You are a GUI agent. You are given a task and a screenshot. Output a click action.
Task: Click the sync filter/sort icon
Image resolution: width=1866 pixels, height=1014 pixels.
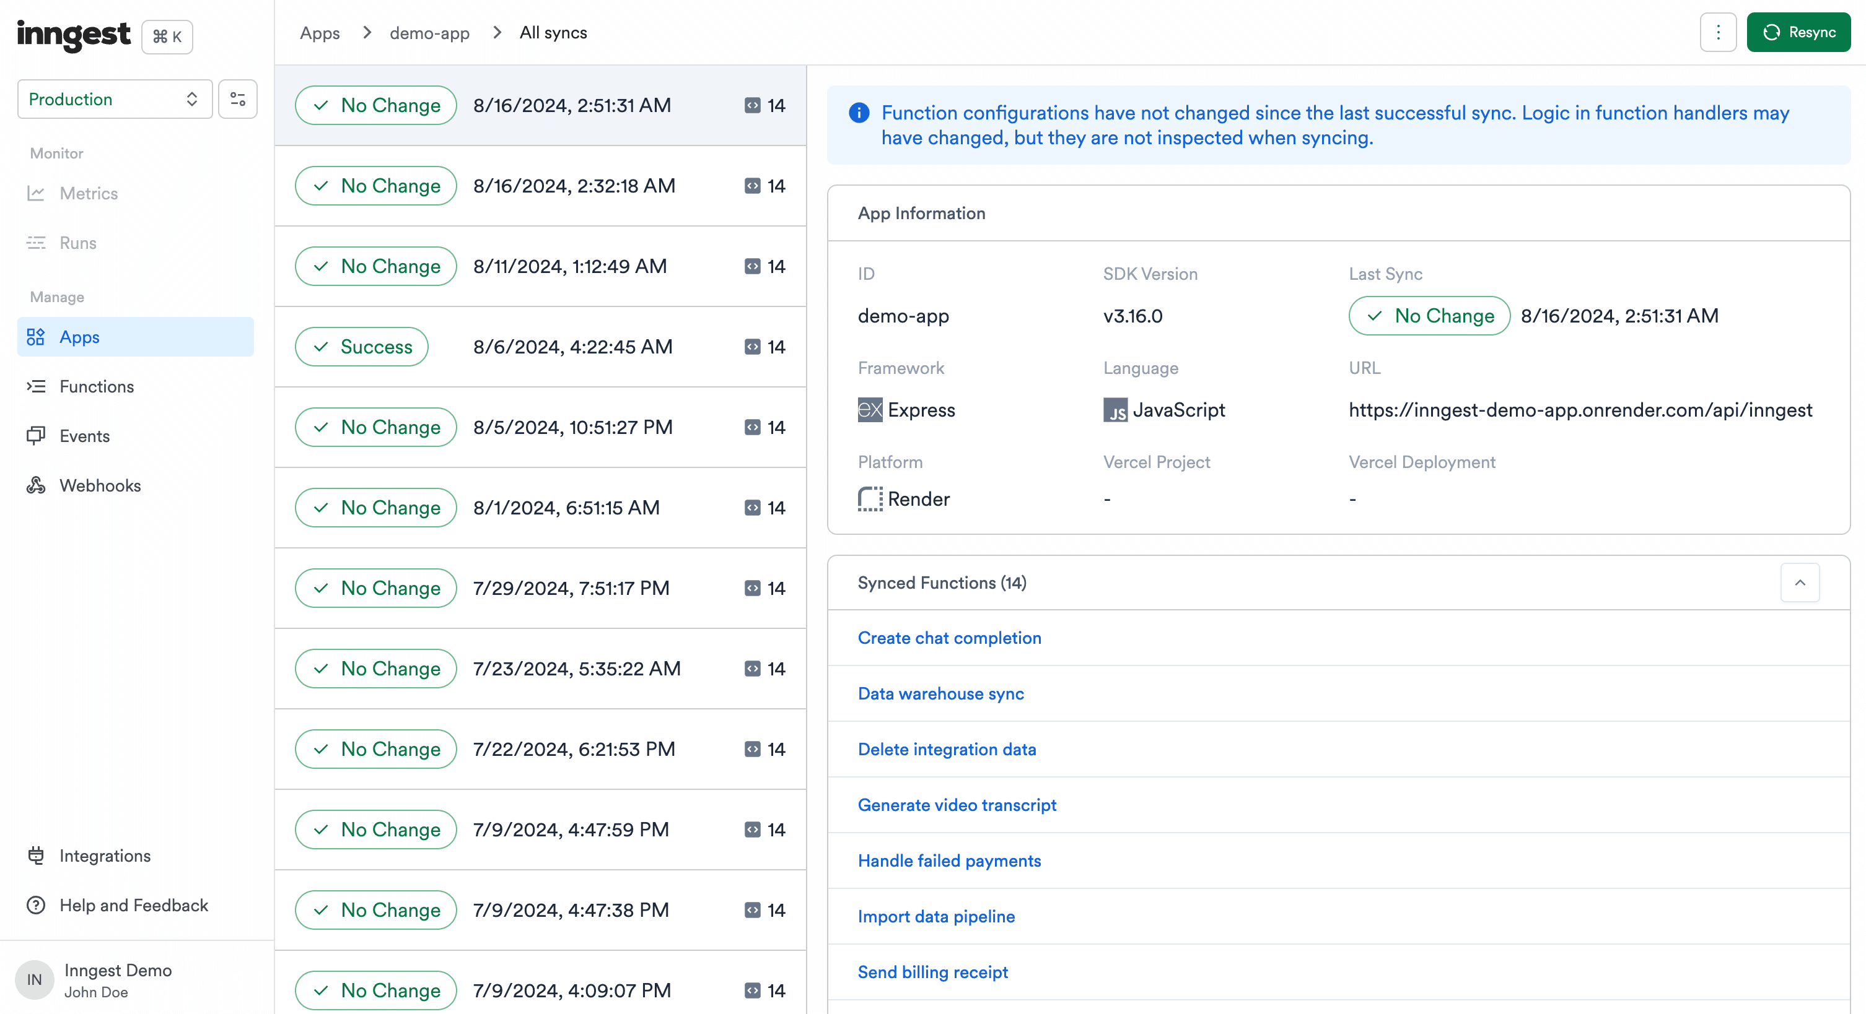tap(237, 98)
